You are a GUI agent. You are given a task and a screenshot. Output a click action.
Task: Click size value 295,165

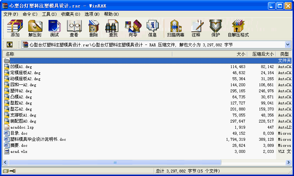point(238,91)
